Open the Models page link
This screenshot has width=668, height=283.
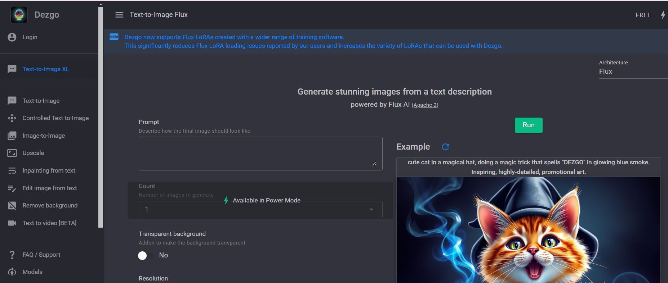point(32,272)
